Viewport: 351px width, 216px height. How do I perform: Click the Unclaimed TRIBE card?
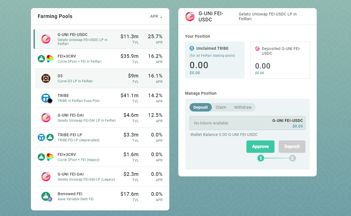(x=215, y=60)
